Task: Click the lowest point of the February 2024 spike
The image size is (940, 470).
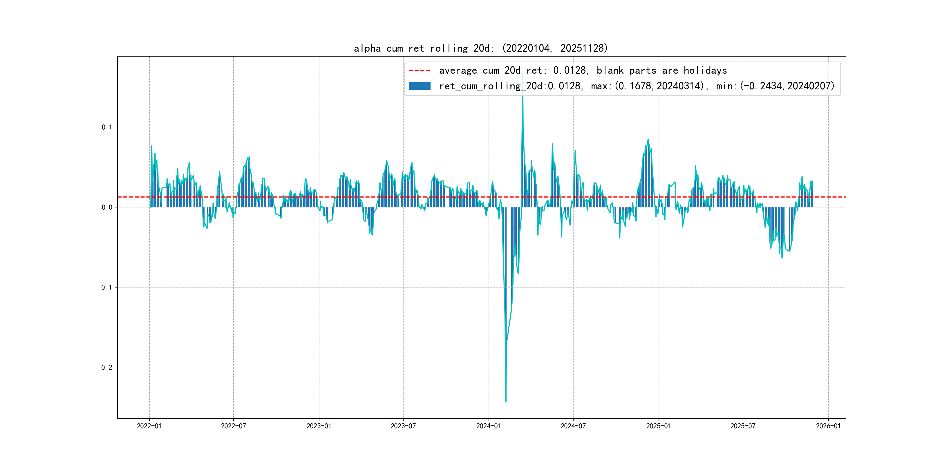Action: point(506,402)
